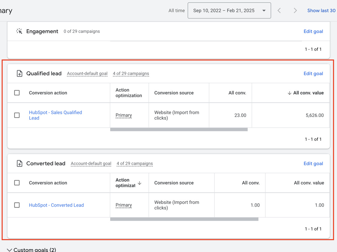Click Edit goal for Engagement
The width and height of the screenshot is (337, 252).
(x=313, y=31)
